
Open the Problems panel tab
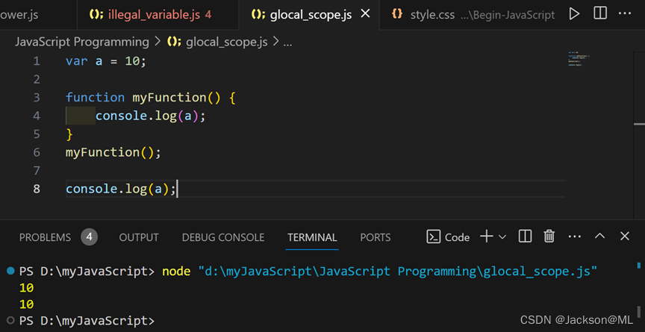pyautogui.click(x=45, y=237)
